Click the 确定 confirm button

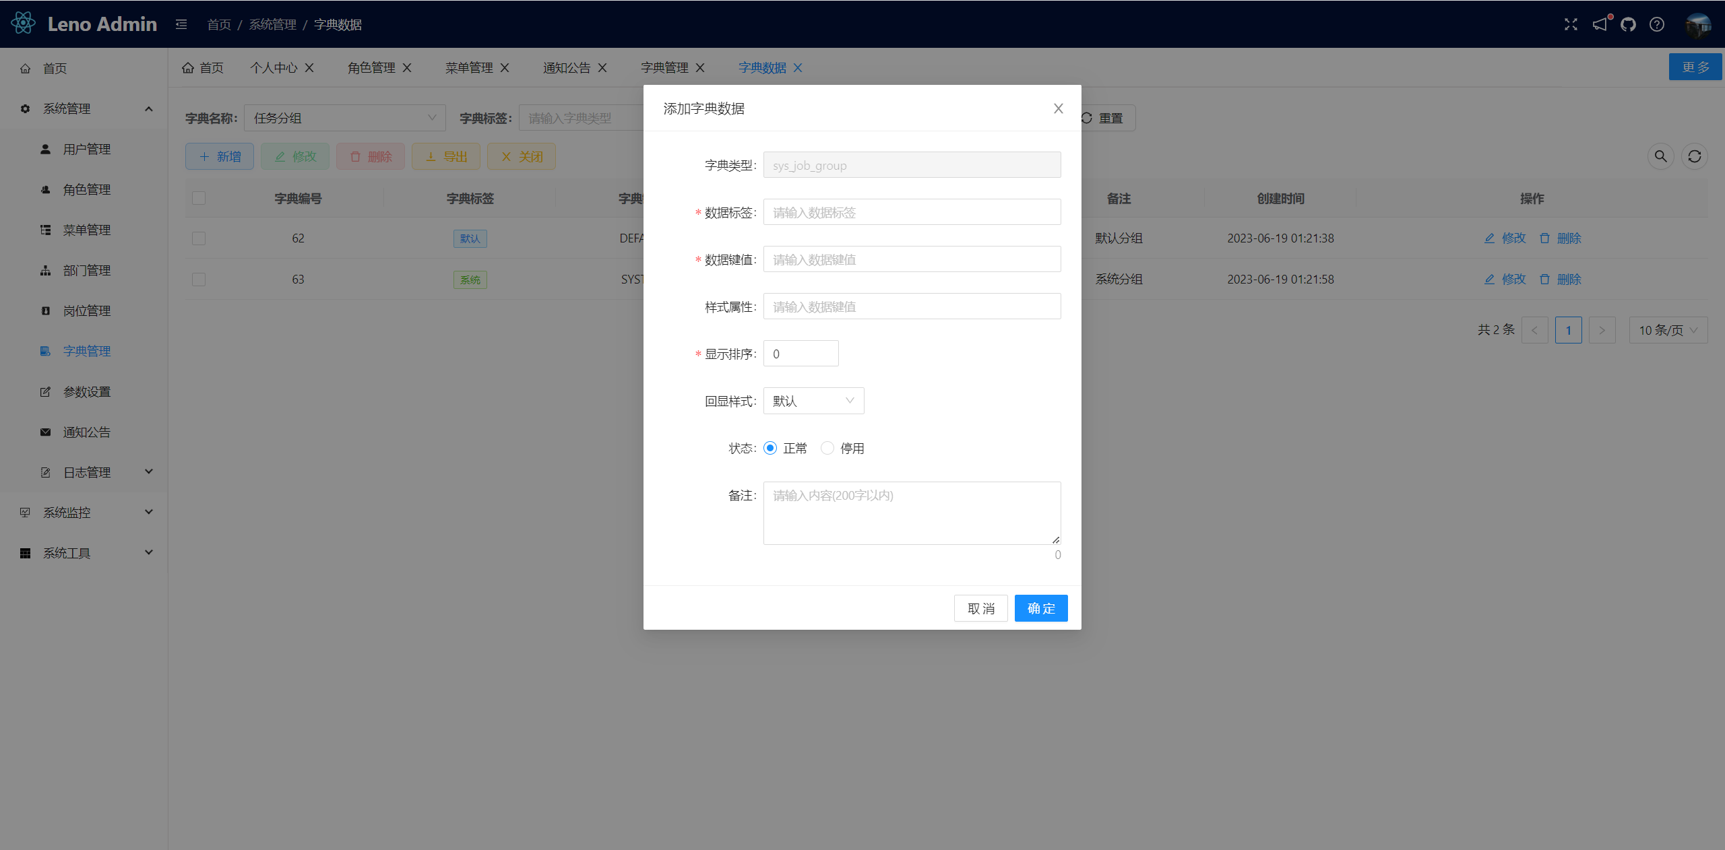(x=1040, y=608)
